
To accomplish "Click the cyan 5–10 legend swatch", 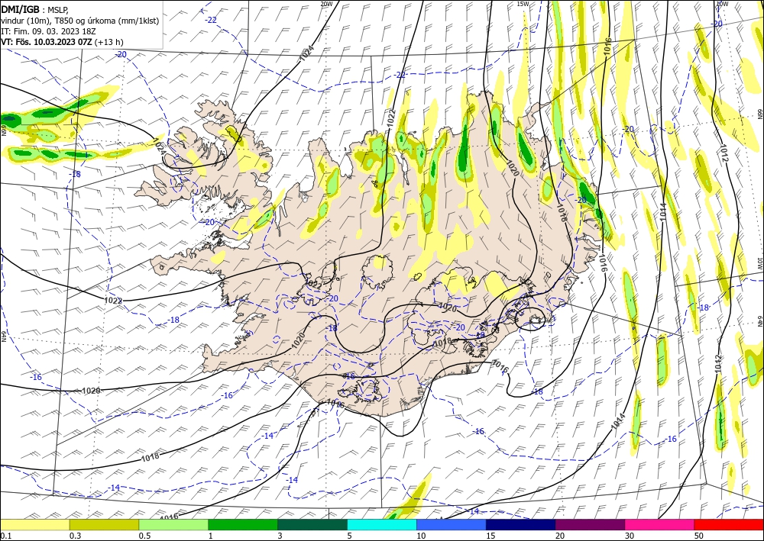I will click(382, 525).
